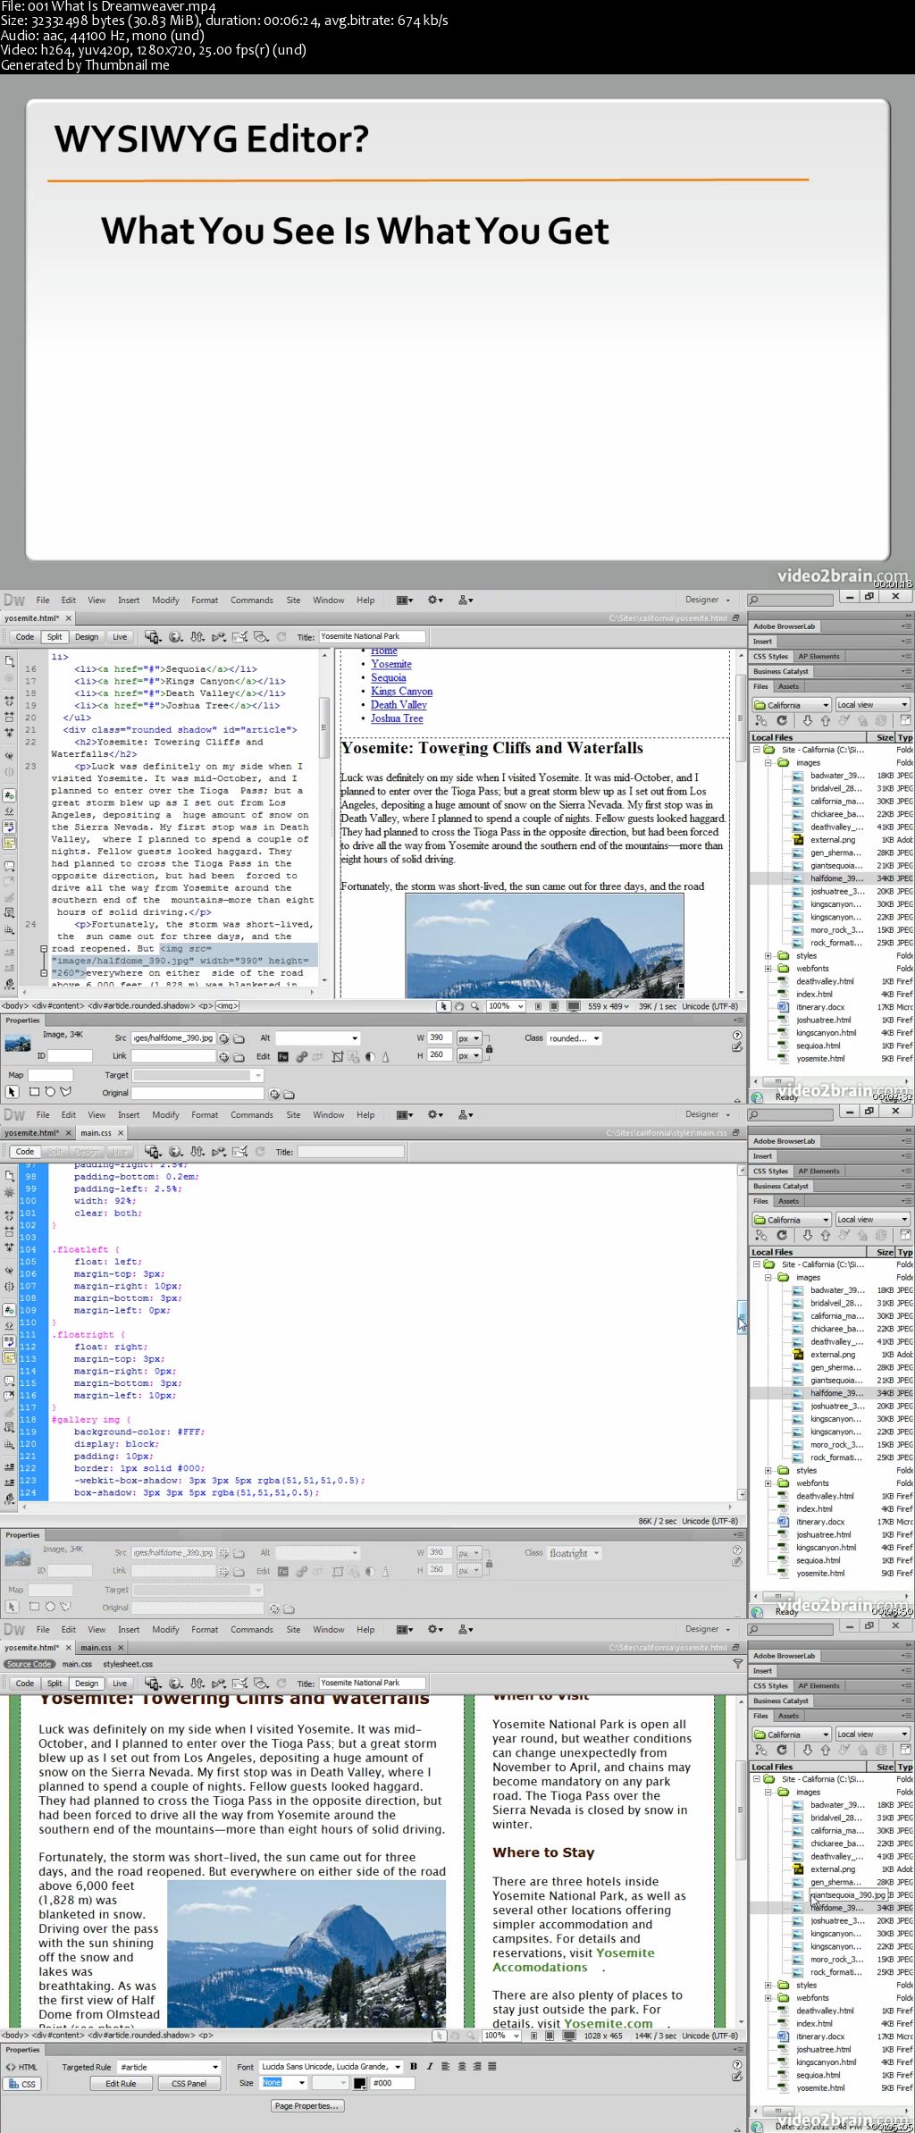Toggle Code view button in Design view frame
The image size is (915, 2133).
(x=24, y=1683)
